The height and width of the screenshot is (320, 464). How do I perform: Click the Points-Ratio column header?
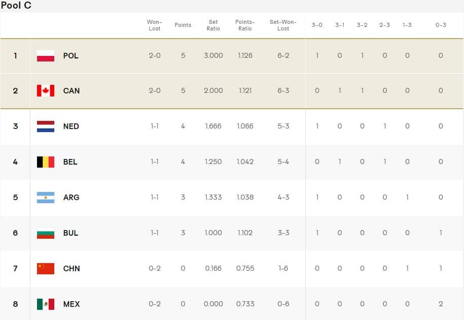pyautogui.click(x=245, y=25)
